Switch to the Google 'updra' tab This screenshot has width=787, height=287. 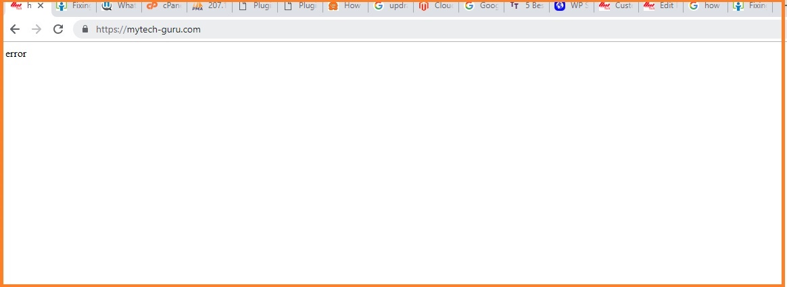coord(391,6)
